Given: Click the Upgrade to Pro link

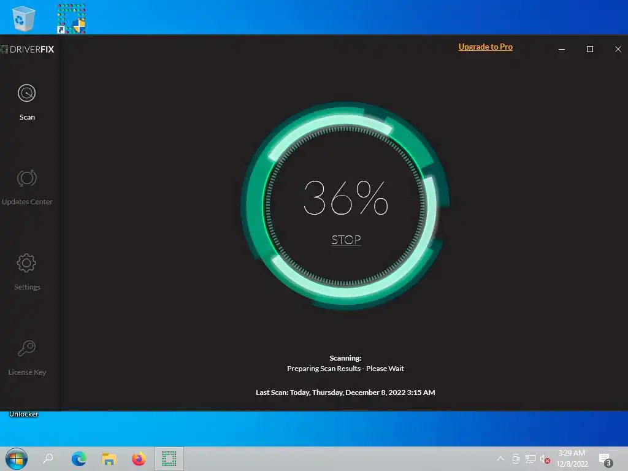Looking at the screenshot, I should [x=486, y=47].
